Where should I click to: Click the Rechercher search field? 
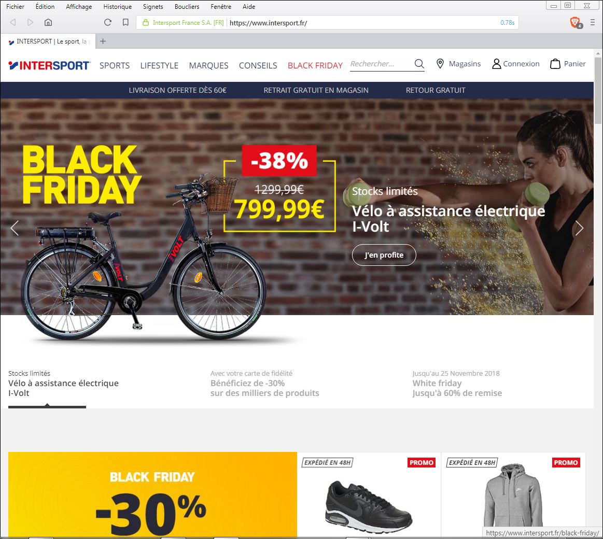click(381, 64)
